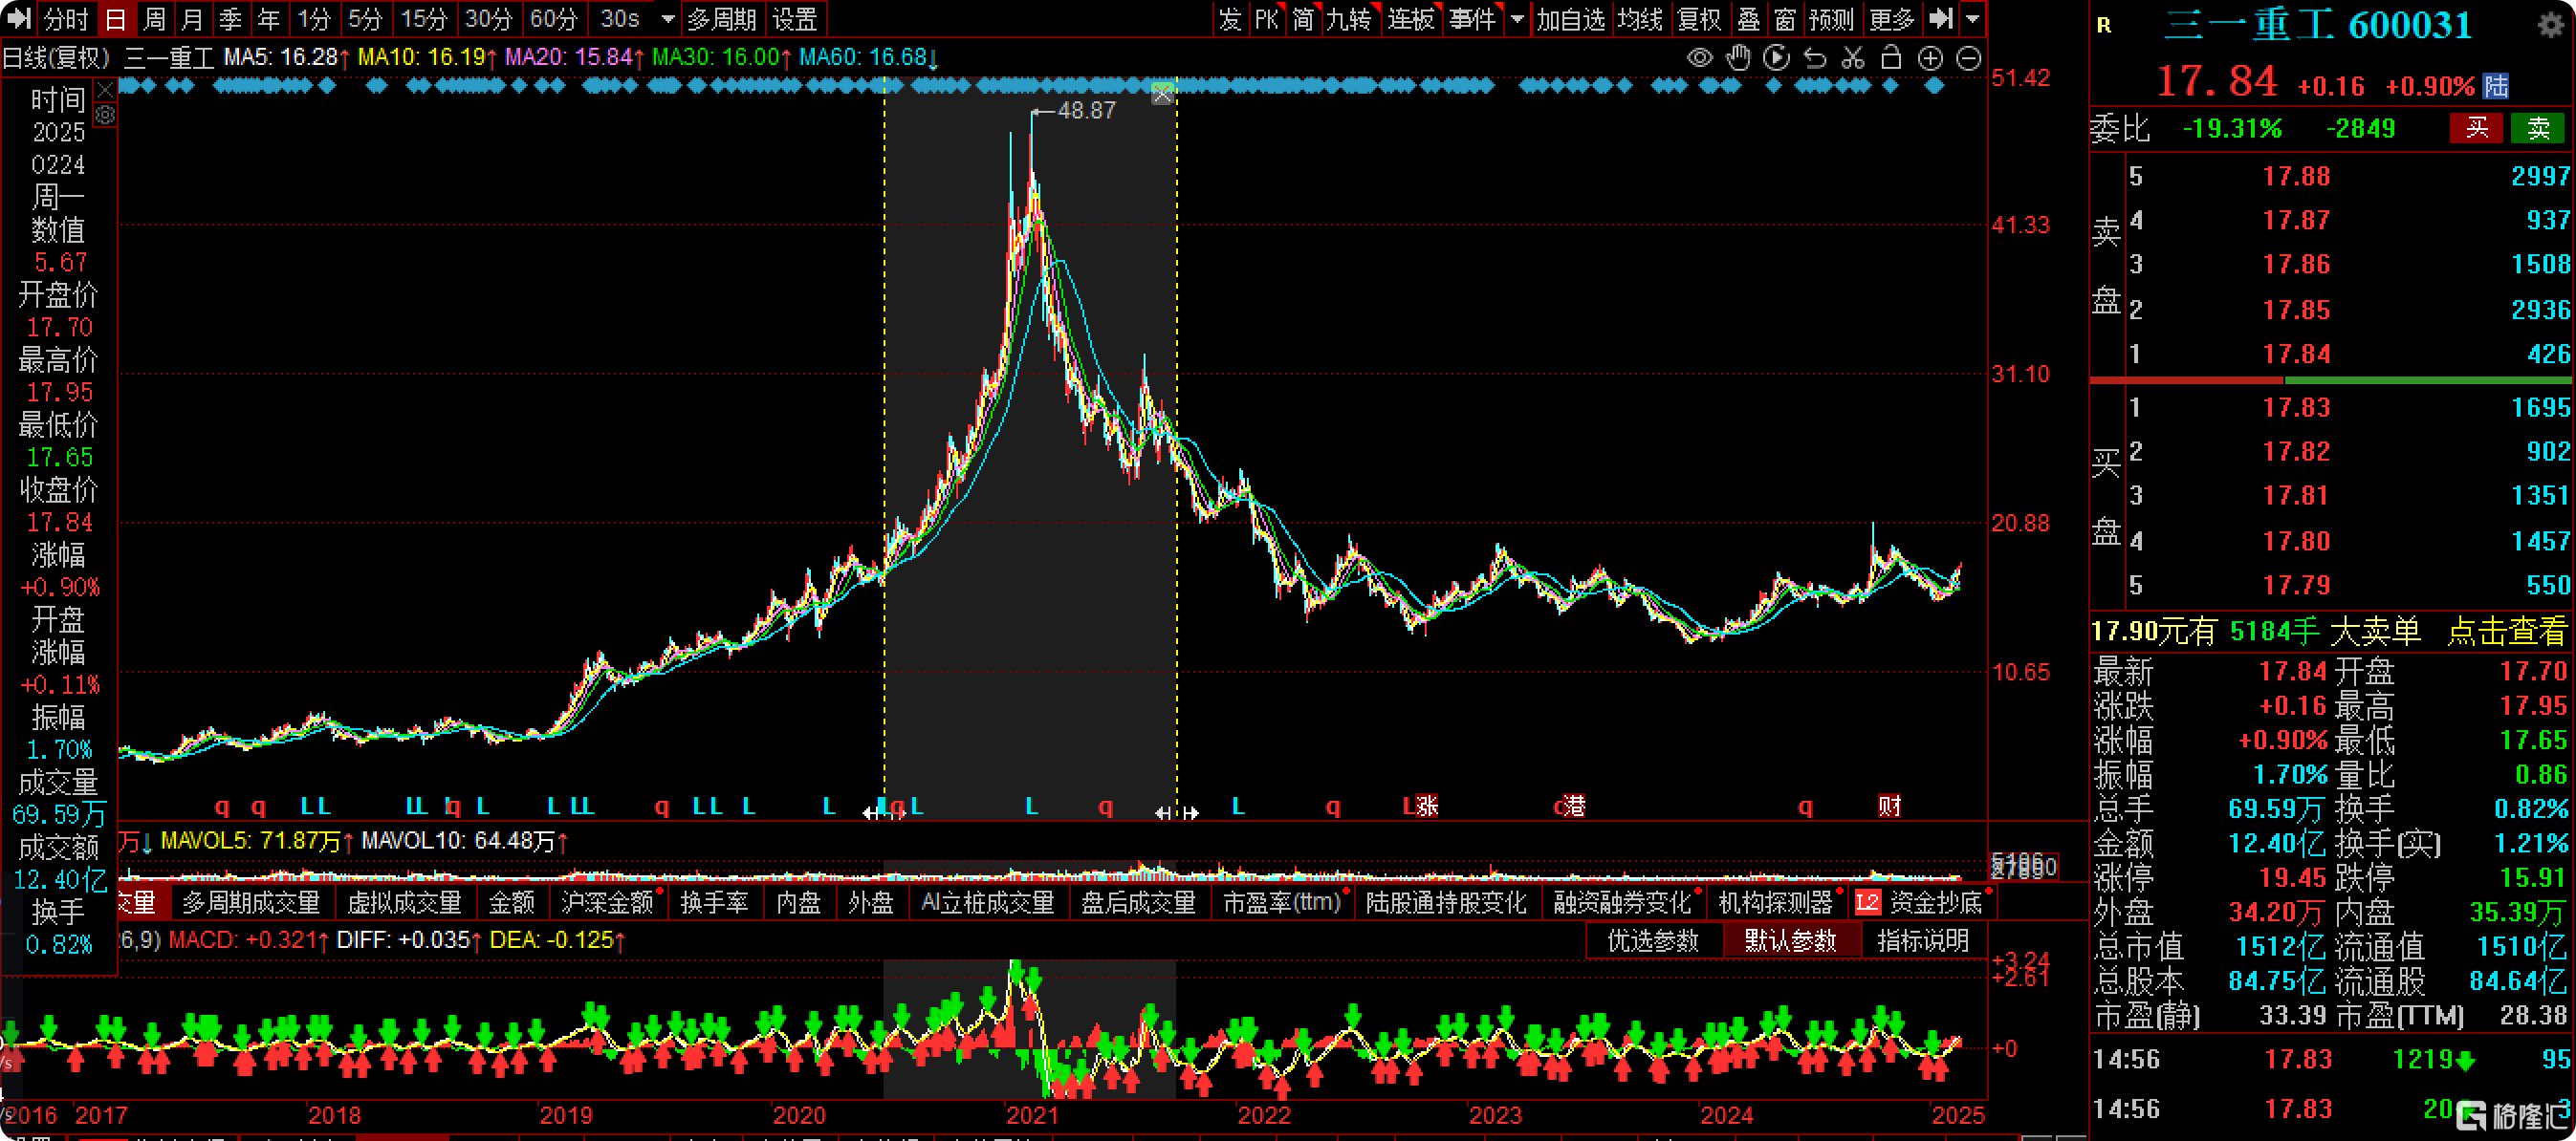Image resolution: width=2576 pixels, height=1141 pixels.
Task: Expand dropdown next to 事件
Action: point(1517,19)
